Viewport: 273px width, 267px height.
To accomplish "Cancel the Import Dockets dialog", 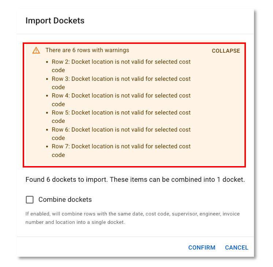I will 236,248.
